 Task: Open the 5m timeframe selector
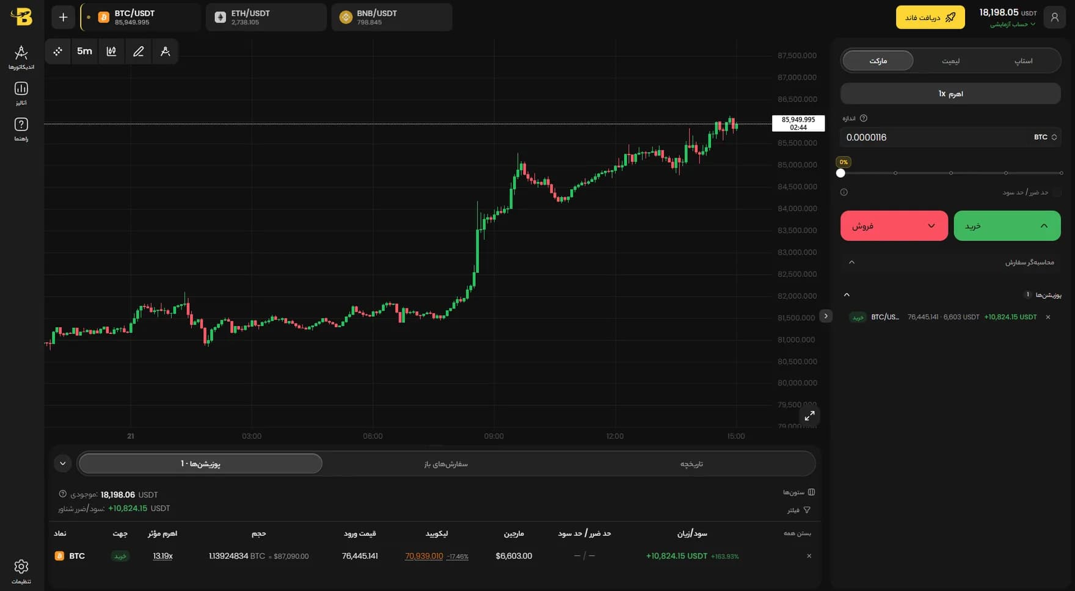(x=85, y=51)
